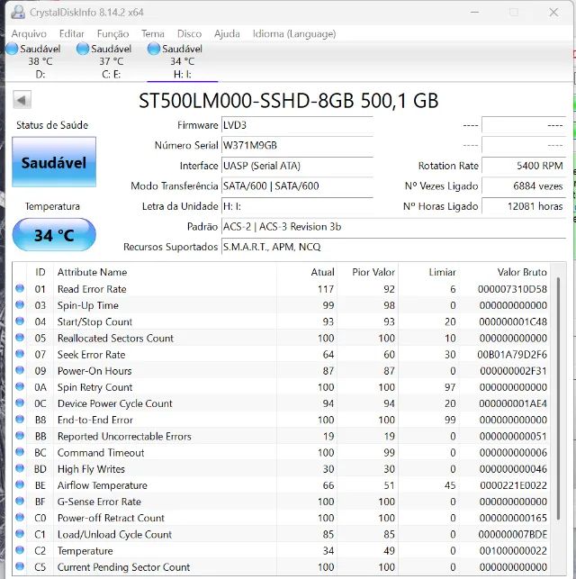Viewport: 576px width, 579px height.
Task: Click status orb for Reported Uncorrectable Errors
Action: [x=20, y=436]
